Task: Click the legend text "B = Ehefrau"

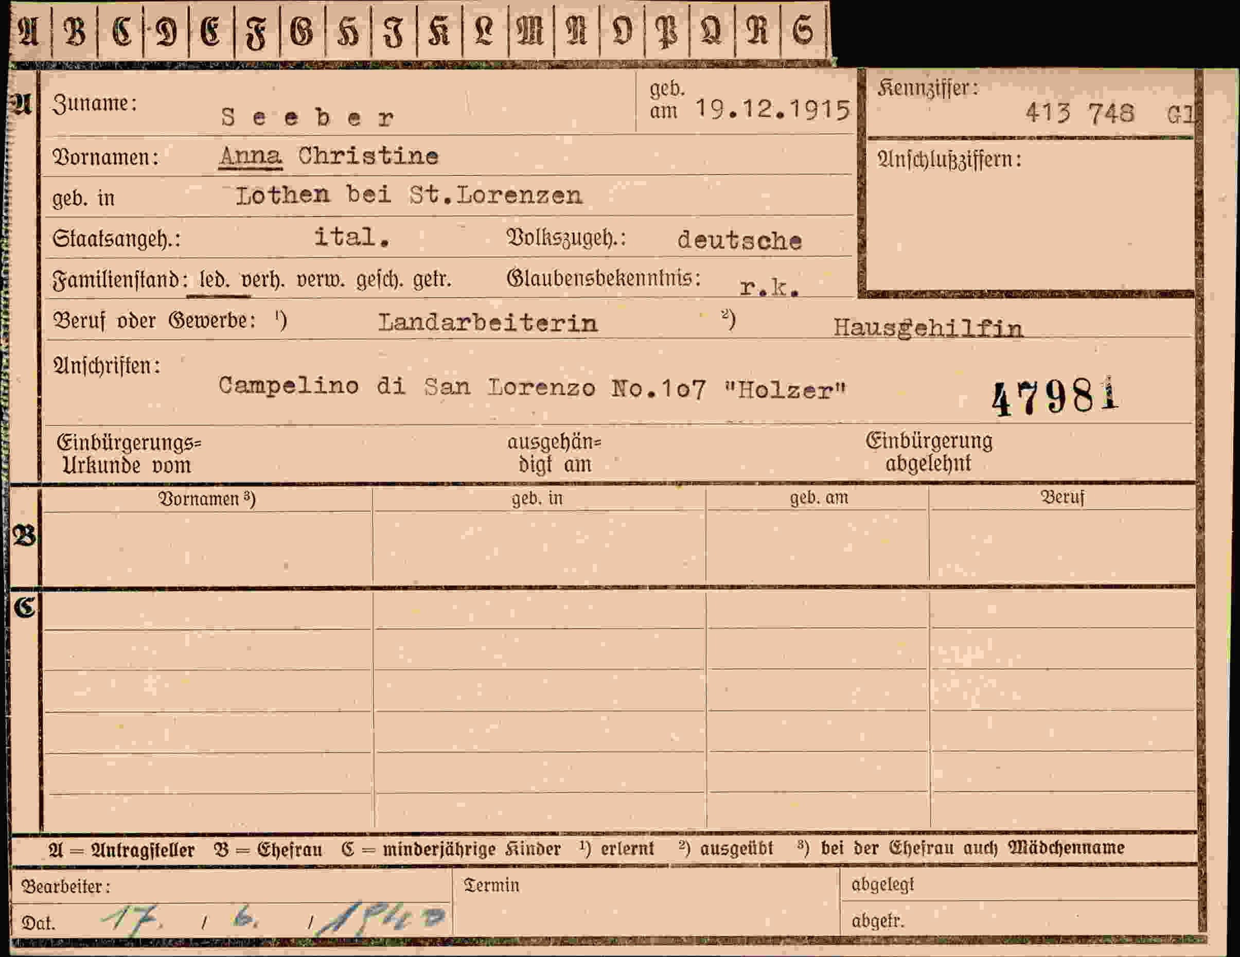Action: [268, 849]
